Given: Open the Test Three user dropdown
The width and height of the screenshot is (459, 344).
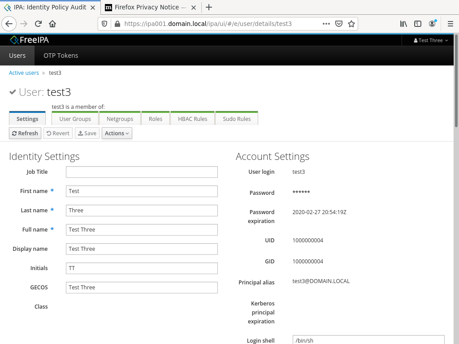Looking at the screenshot, I should [431, 40].
